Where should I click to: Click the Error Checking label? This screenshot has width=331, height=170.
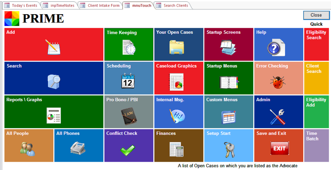coord(272,66)
